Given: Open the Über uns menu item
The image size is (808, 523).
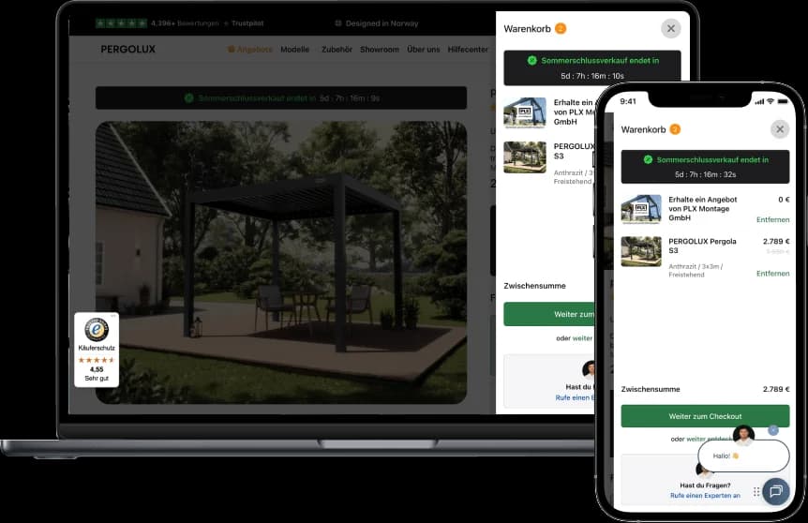Looking at the screenshot, I should pos(423,50).
